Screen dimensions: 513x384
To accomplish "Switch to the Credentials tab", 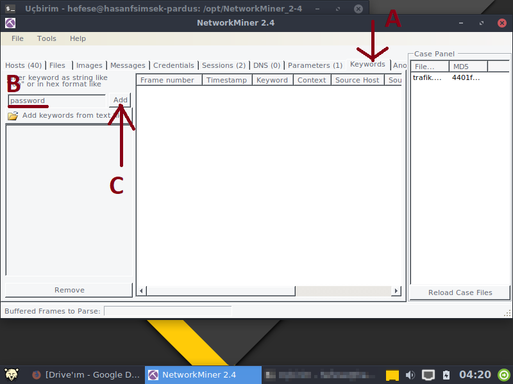I will pyautogui.click(x=173, y=65).
